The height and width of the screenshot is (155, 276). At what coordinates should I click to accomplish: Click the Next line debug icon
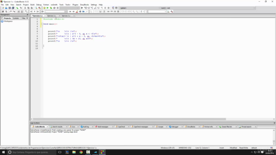pos(88,8)
